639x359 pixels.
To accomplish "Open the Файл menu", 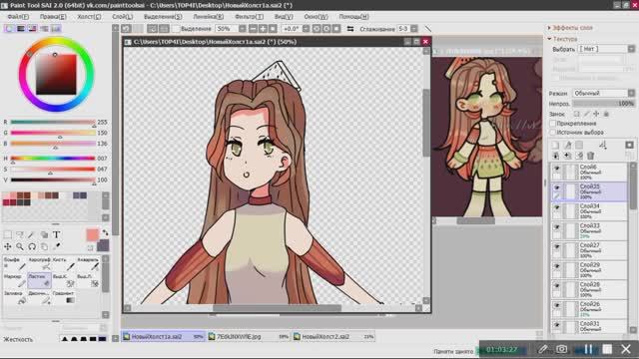I will point(18,17).
